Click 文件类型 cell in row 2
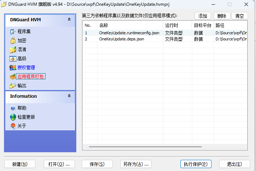Screen dimensions: 256x171 pyautogui.click(x=174, y=39)
